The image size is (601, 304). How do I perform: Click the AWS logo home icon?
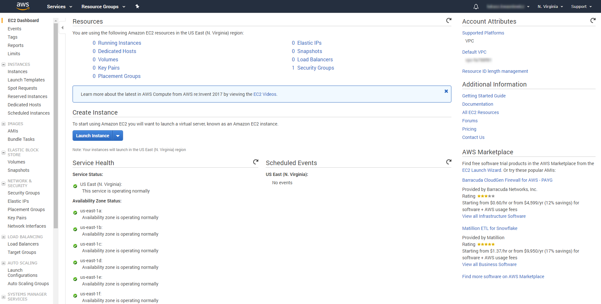[x=23, y=6]
